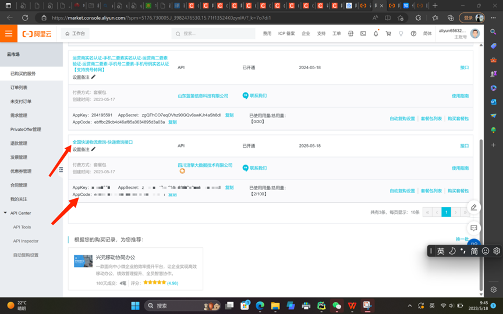Screen dimensions: 503x314
Task: Open 费用 in top navigation
Action: 267,33
